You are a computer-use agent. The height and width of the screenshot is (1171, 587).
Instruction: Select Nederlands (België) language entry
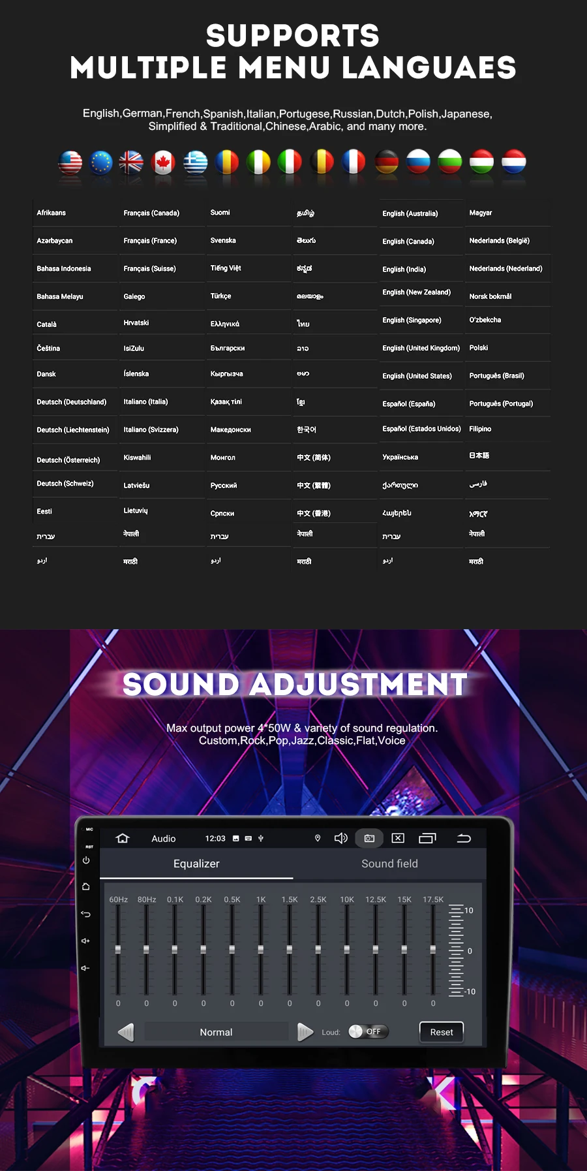click(x=500, y=241)
